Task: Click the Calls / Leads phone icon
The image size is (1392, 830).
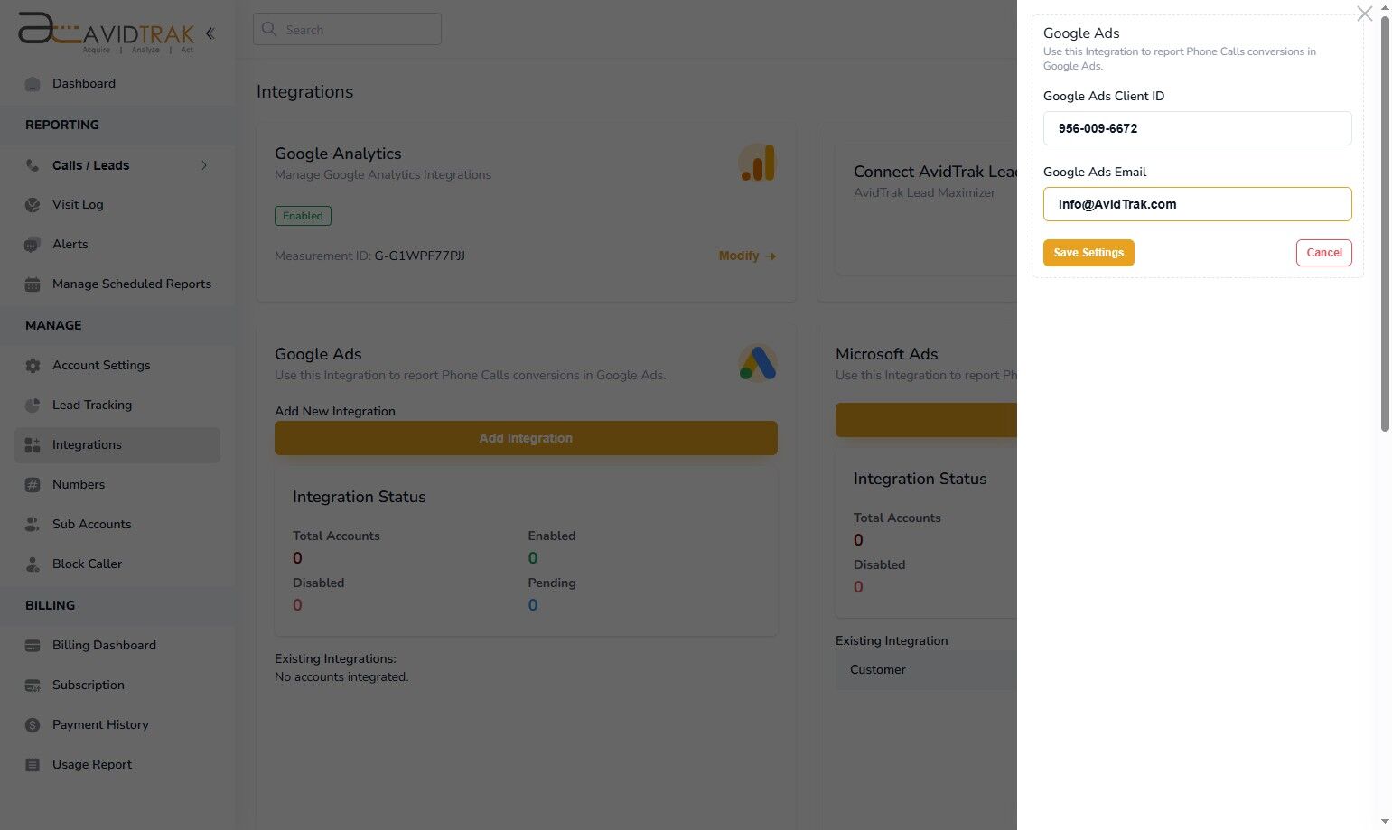Action: click(x=33, y=165)
